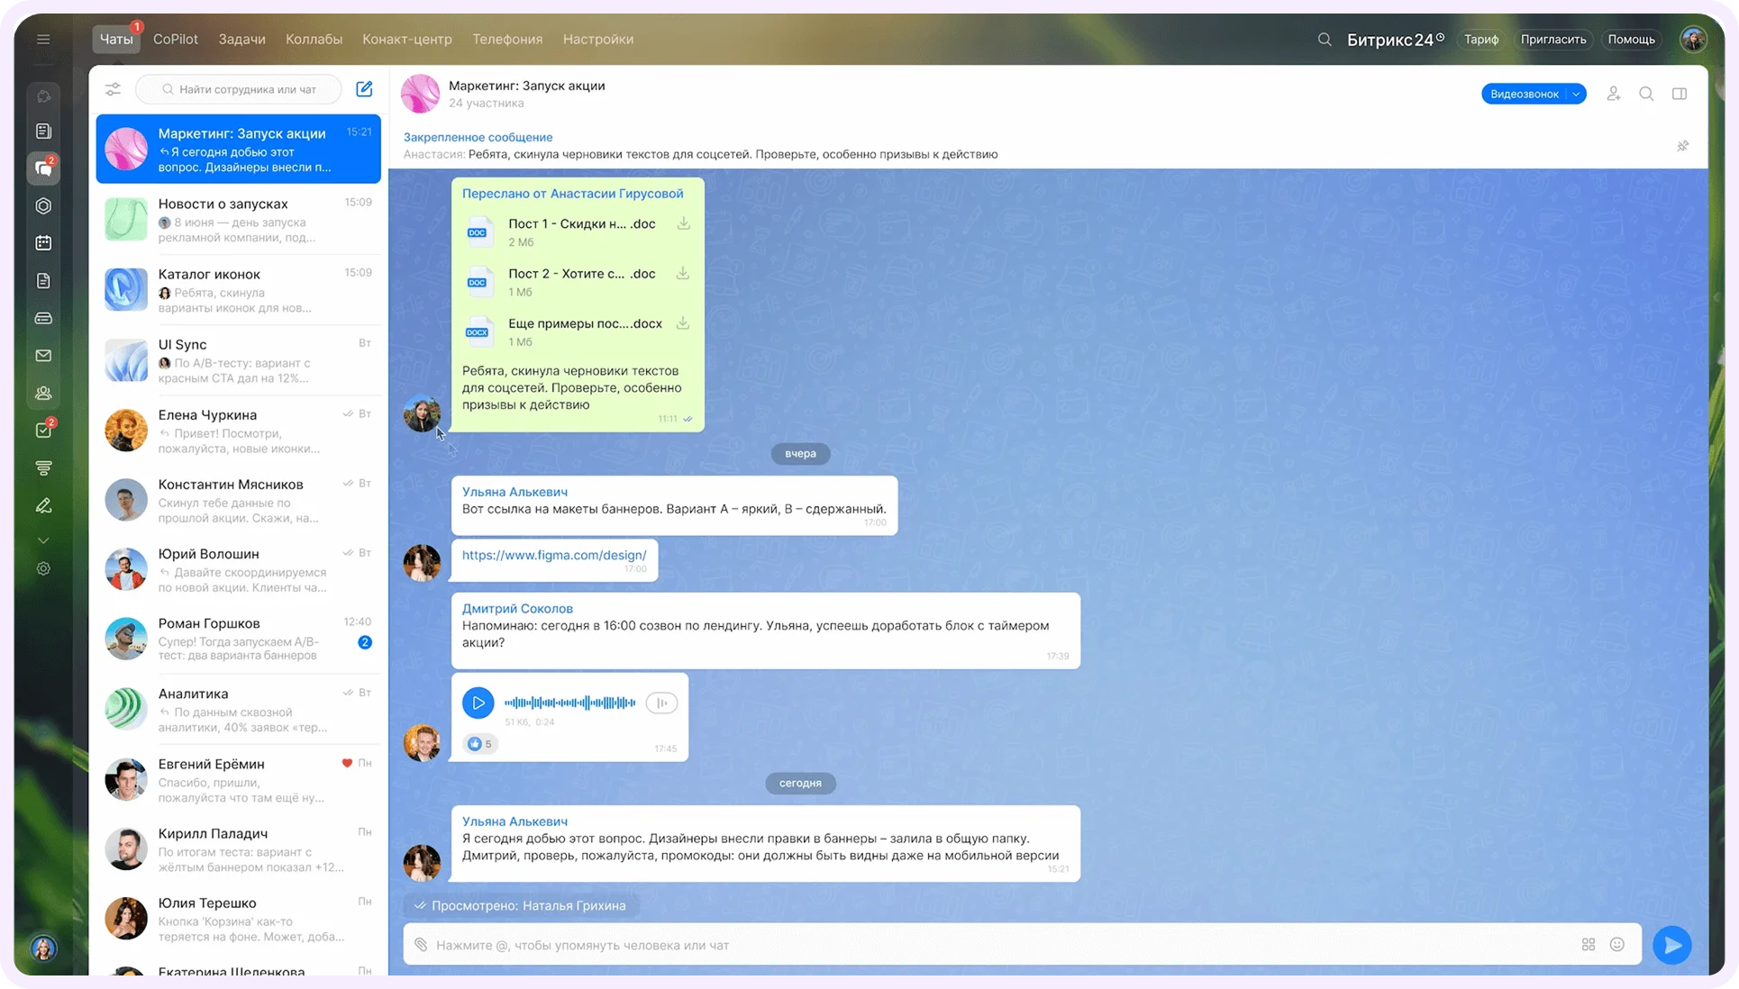Unpin the pinned message icon
Screen dimensions: 1739x989
click(1682, 146)
